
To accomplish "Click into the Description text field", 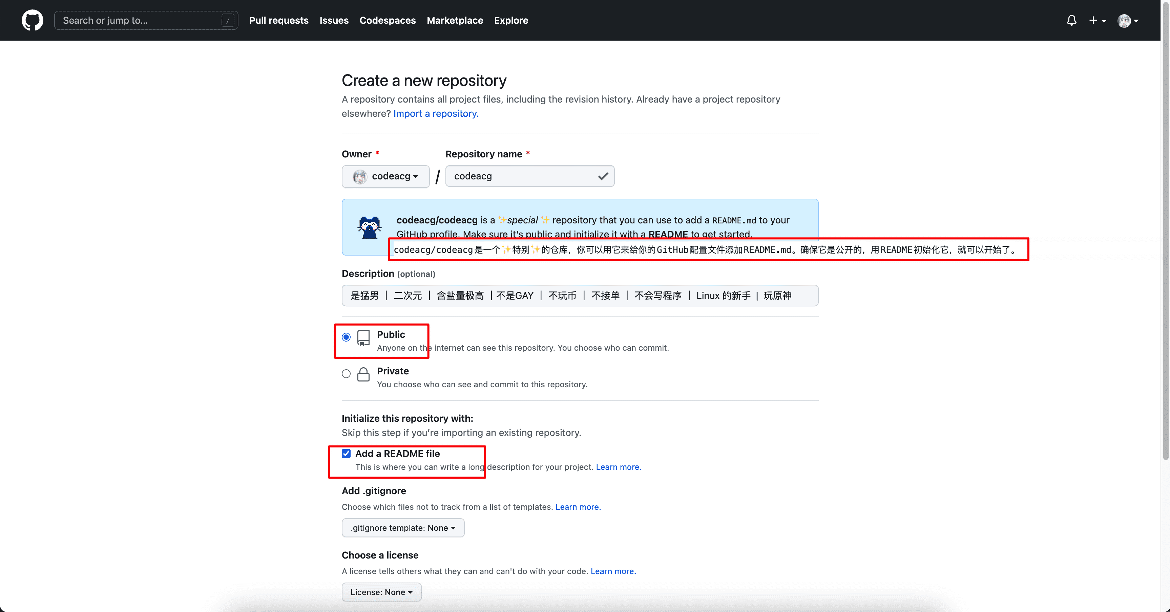I will [x=580, y=296].
